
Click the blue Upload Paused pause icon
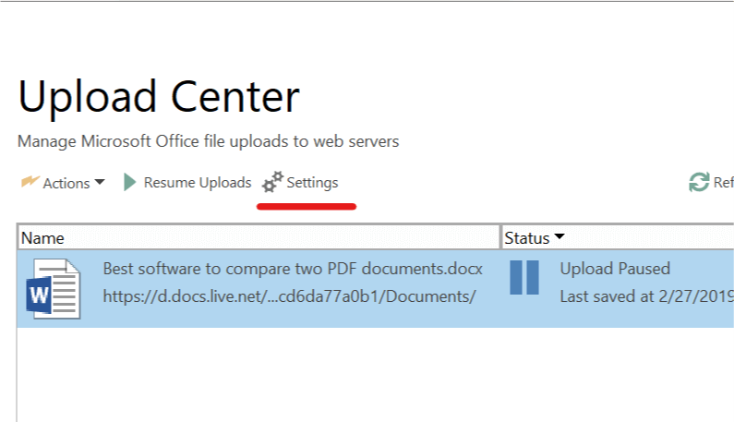click(524, 277)
